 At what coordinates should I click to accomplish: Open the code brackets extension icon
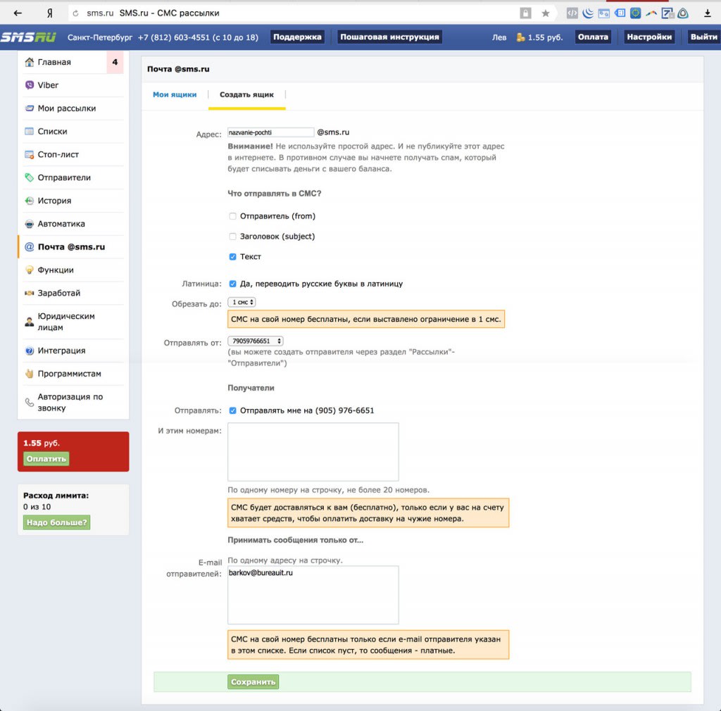[572, 13]
